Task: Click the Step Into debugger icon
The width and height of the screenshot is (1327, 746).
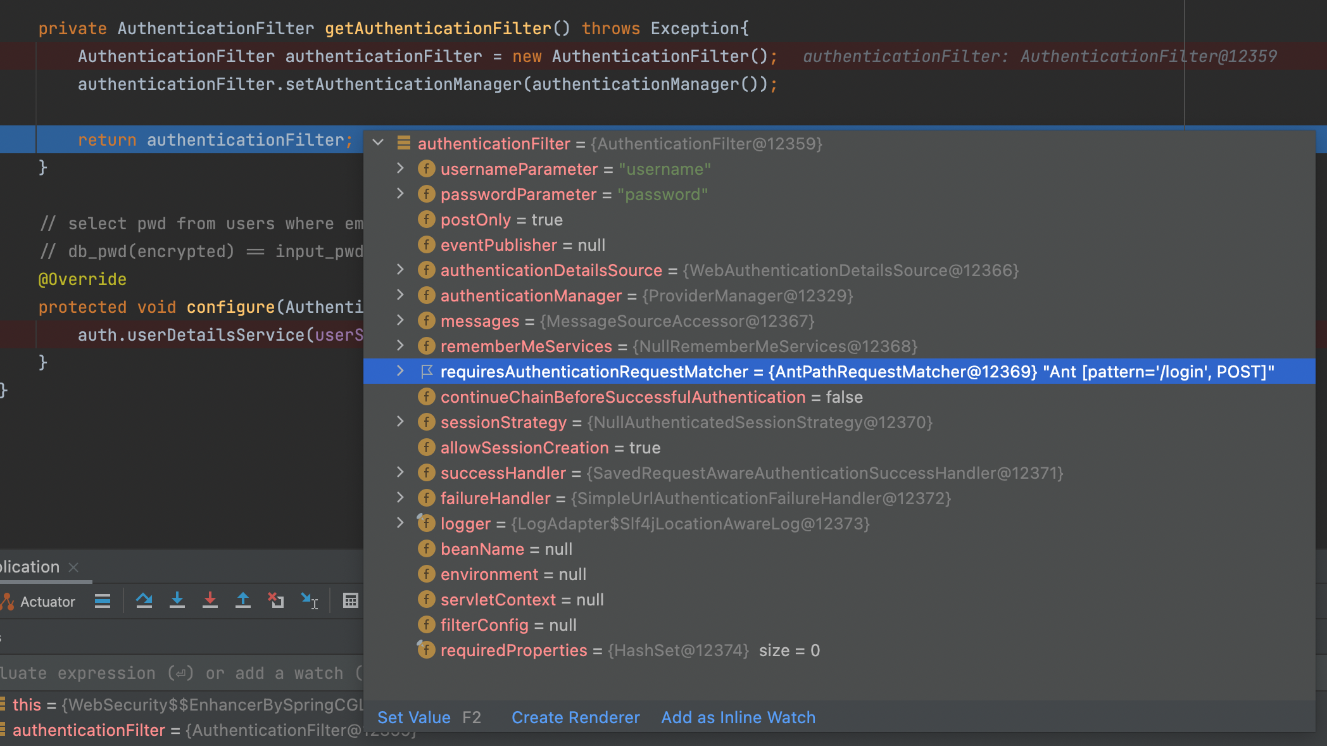Action: [177, 600]
